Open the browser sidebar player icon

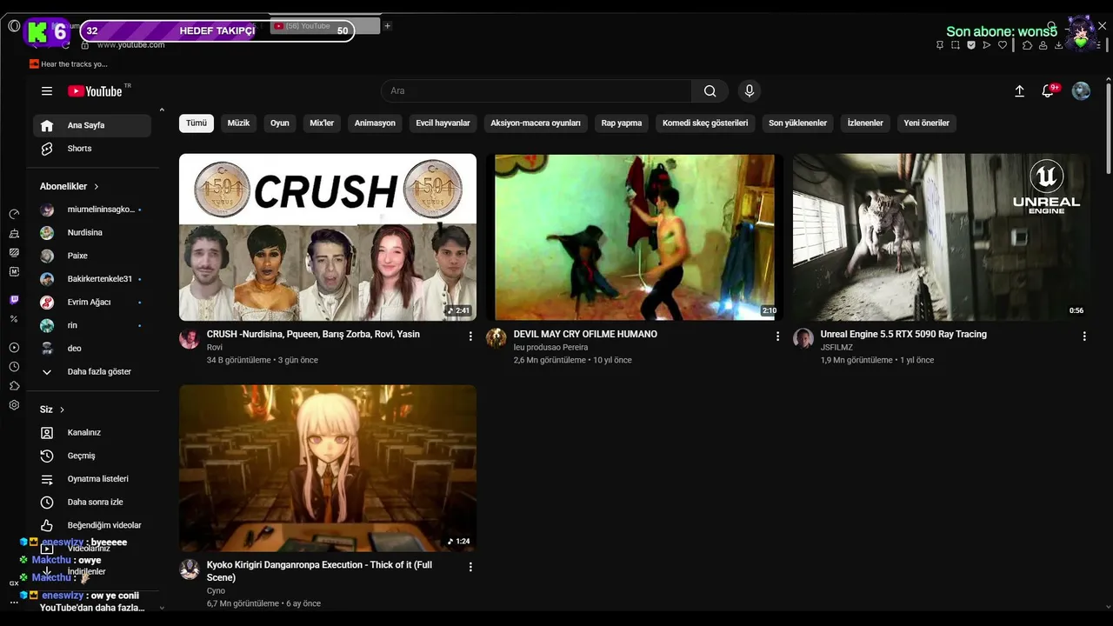click(x=14, y=348)
